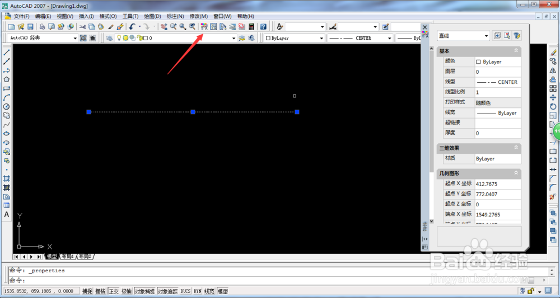Open the 绘图(D) menu
The image size is (560, 298).
point(152,16)
